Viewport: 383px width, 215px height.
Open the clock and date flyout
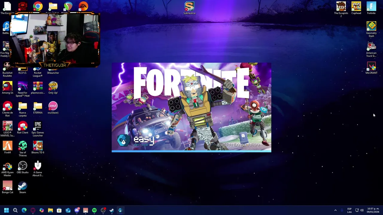click(x=373, y=210)
